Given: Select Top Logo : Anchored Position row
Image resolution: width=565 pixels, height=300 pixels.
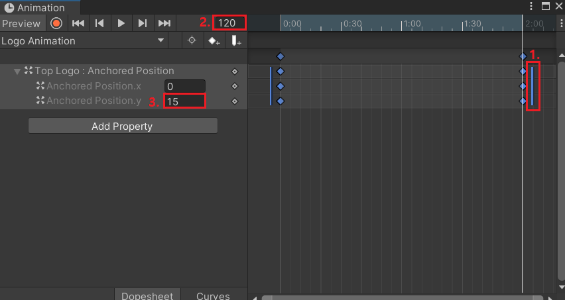Looking at the screenshot, I should click(x=123, y=71).
